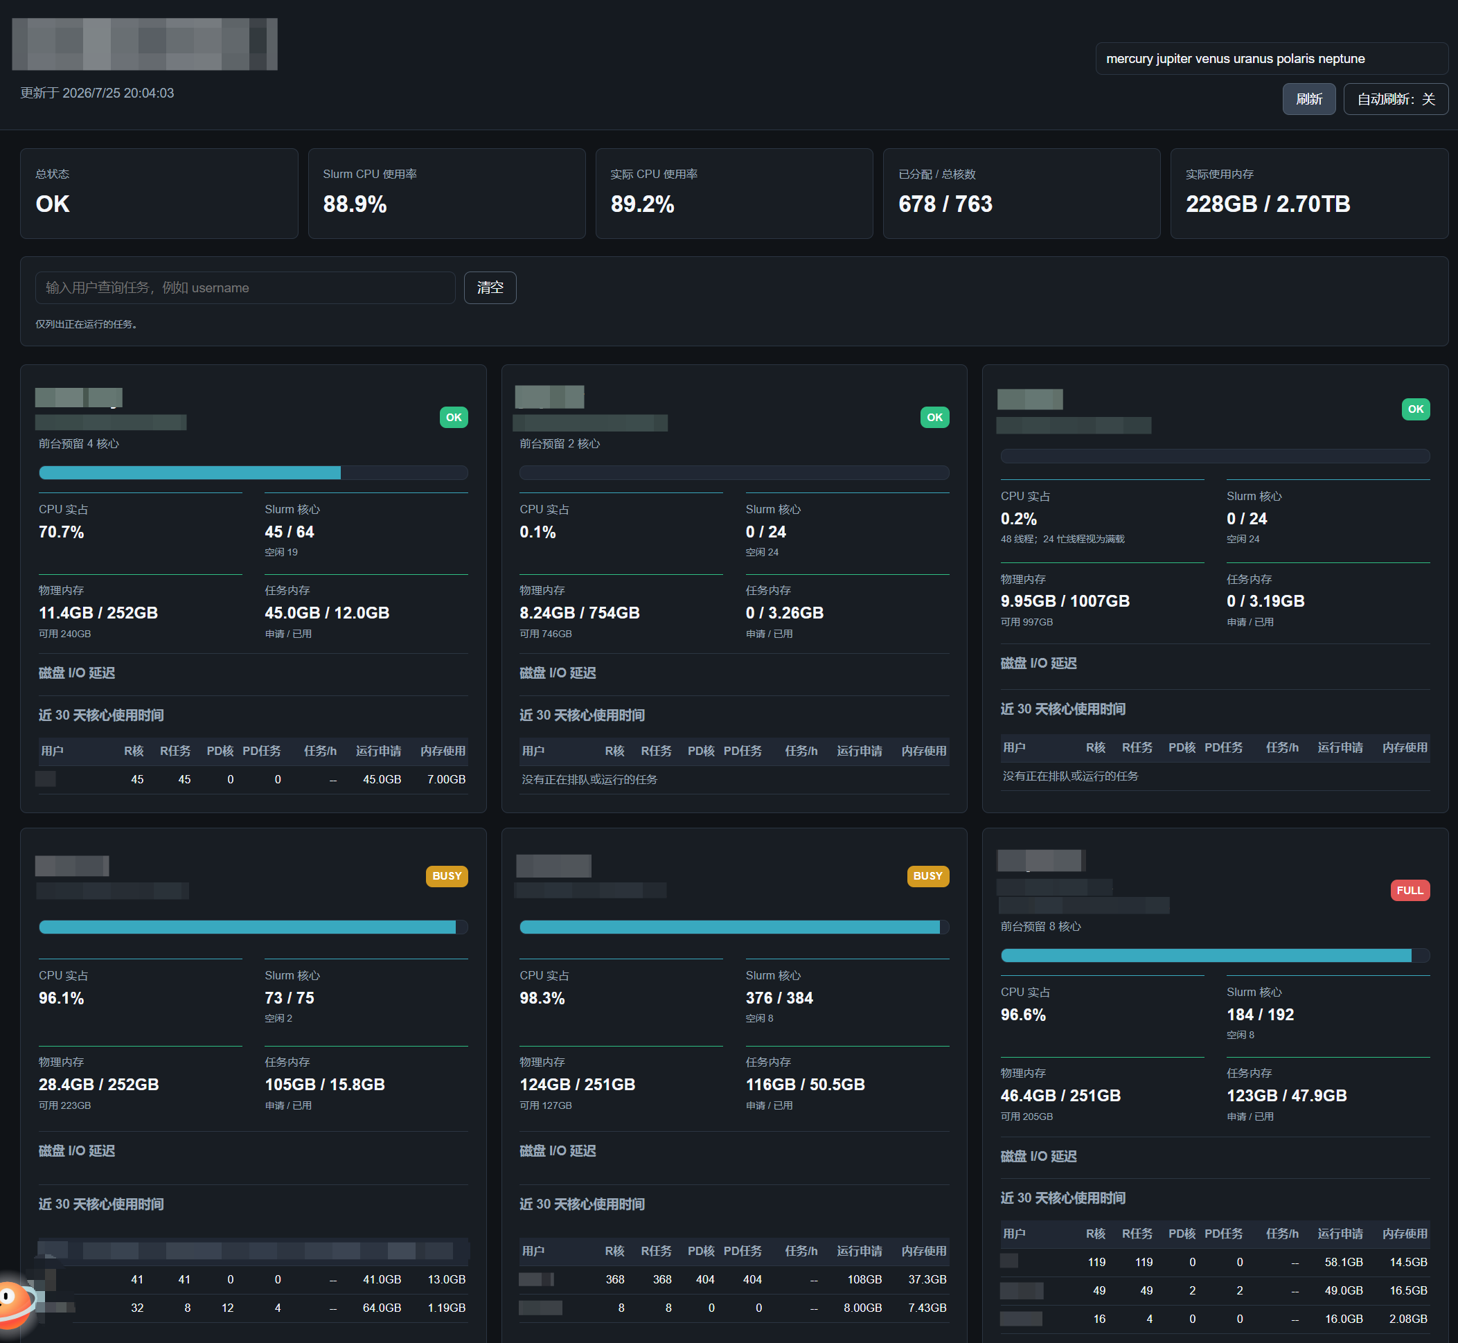The width and height of the screenshot is (1458, 1343).
Task: Click the table row with 41.0GB and 13.0GB
Action: click(x=253, y=1279)
